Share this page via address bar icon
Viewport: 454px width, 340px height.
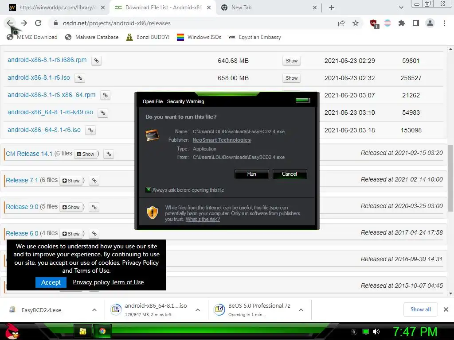click(341, 23)
